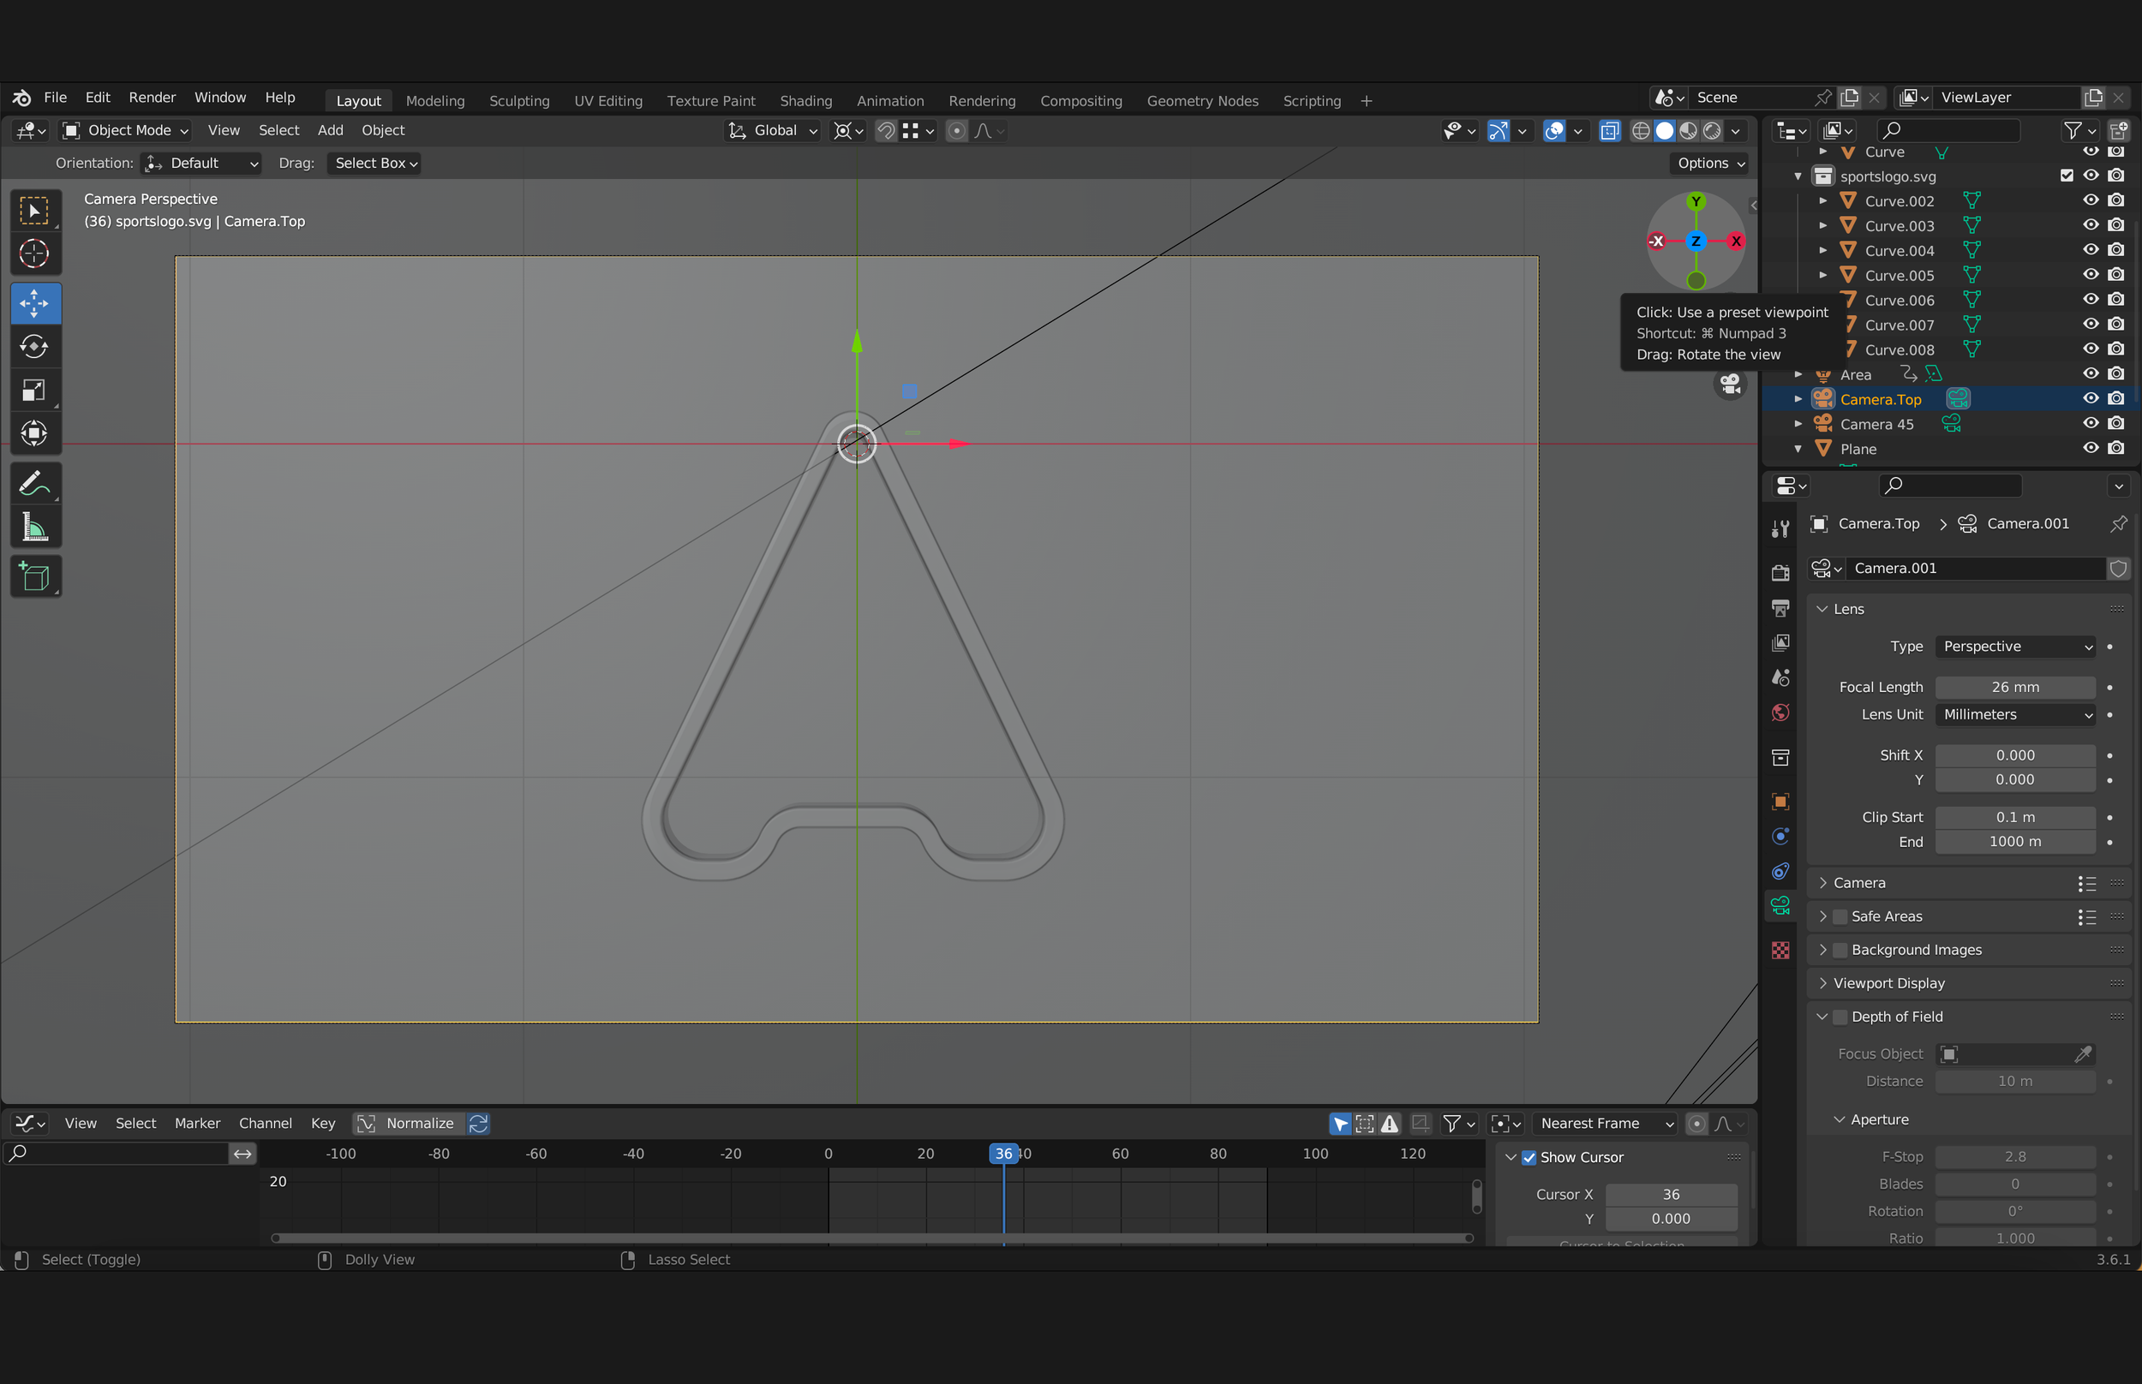Image resolution: width=2142 pixels, height=1384 pixels.
Task: Open the Scene properties tab
Action: tap(1780, 677)
